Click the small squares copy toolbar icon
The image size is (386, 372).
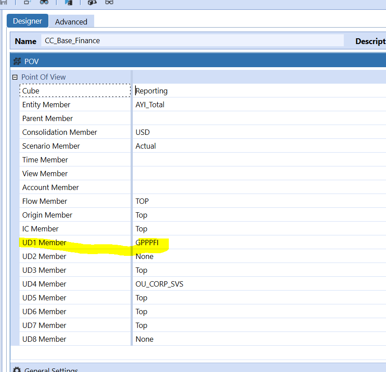(x=27, y=2)
